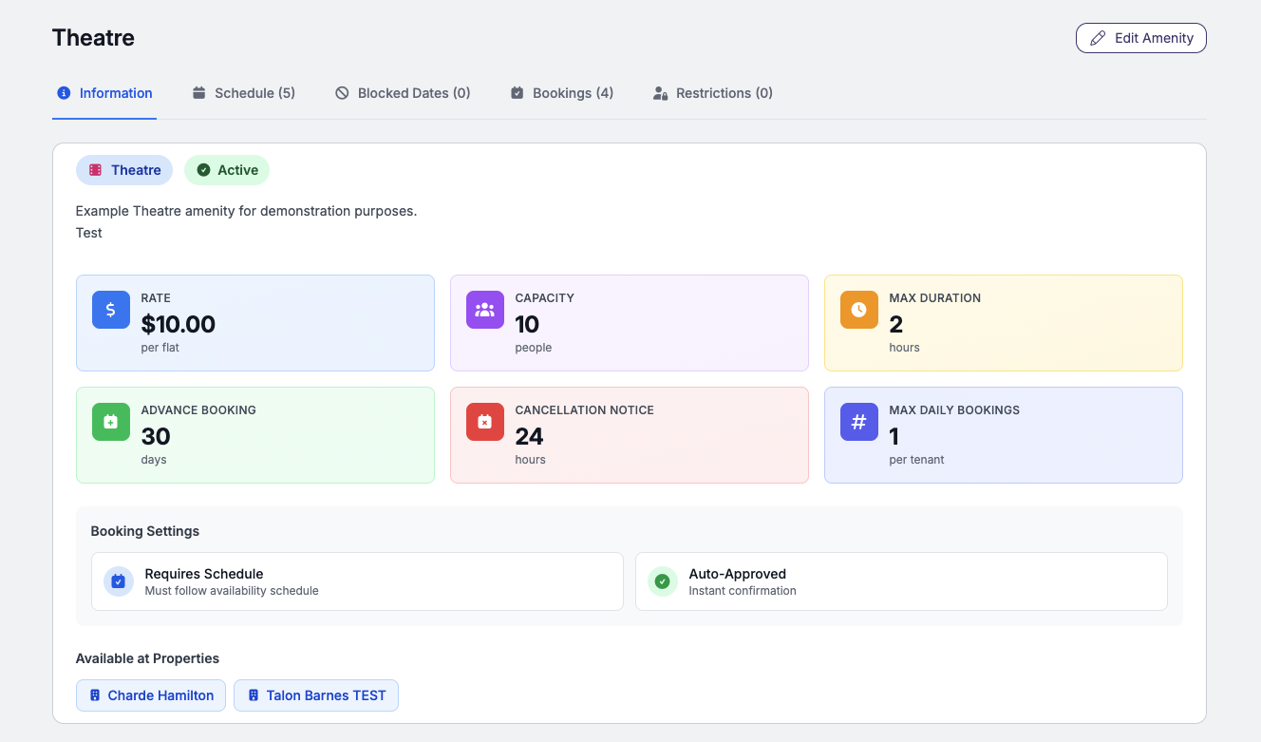Click building icon in Talon Barnes chip

click(254, 695)
